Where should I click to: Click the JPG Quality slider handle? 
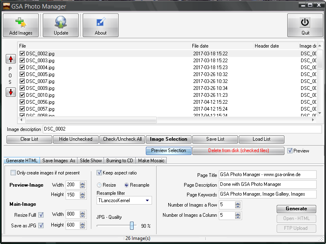tap(132, 226)
